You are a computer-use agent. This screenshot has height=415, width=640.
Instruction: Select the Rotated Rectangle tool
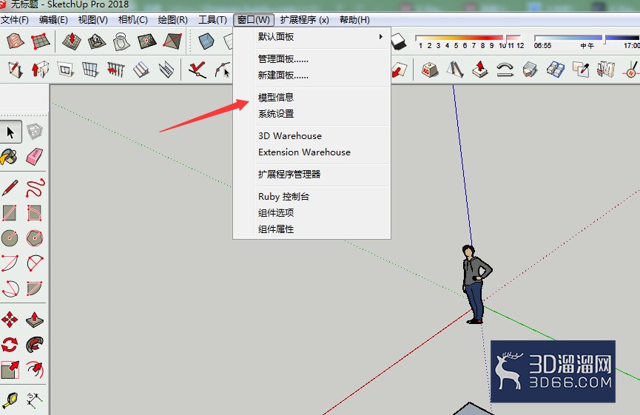point(35,213)
